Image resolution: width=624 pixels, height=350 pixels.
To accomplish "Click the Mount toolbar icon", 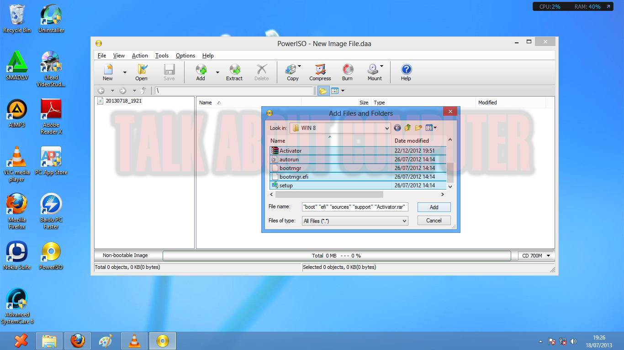I will (373, 72).
